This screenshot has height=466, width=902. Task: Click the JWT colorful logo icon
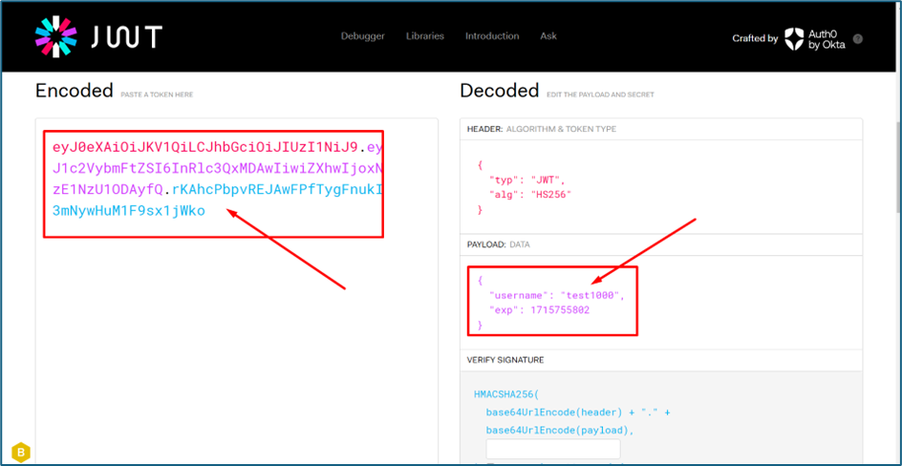[x=55, y=37]
